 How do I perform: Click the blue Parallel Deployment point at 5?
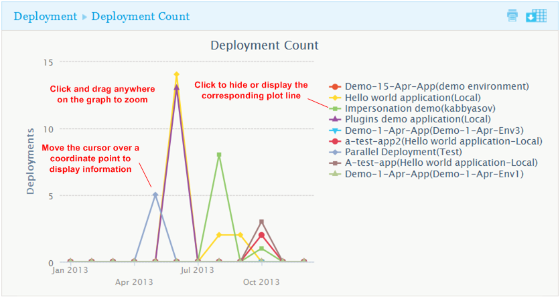(155, 195)
